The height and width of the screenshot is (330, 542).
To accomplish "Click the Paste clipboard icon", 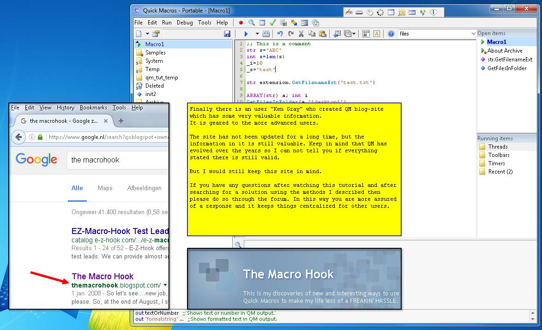I will click(323, 34).
